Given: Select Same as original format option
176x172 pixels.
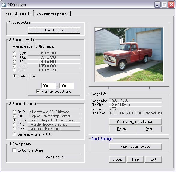Looking at the screenshot, I should pyautogui.click(x=14, y=134).
